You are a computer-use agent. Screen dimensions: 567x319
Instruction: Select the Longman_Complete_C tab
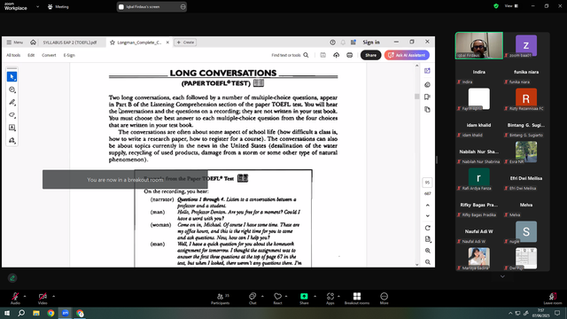tap(139, 43)
